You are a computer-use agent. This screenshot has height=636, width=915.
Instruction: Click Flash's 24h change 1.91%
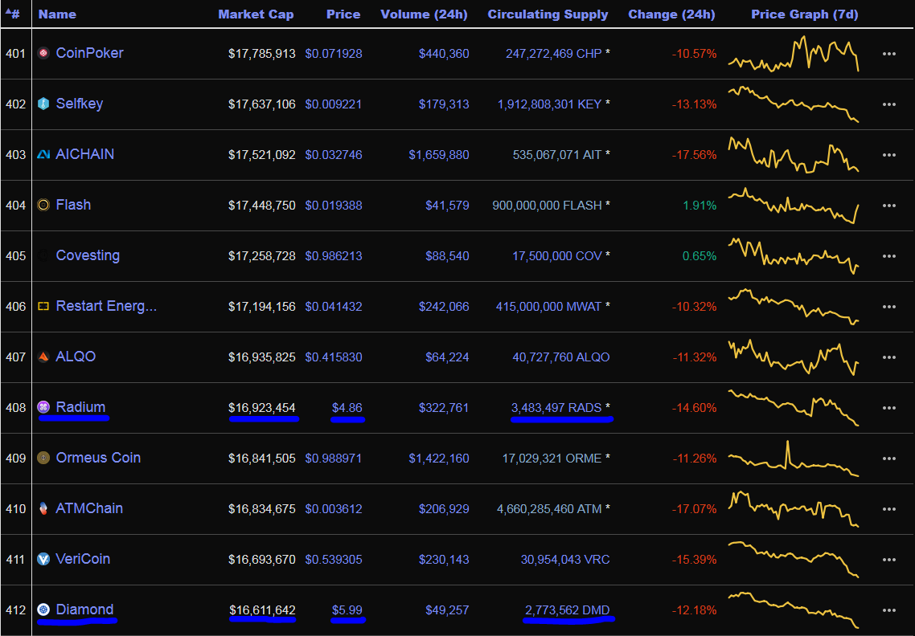(700, 206)
